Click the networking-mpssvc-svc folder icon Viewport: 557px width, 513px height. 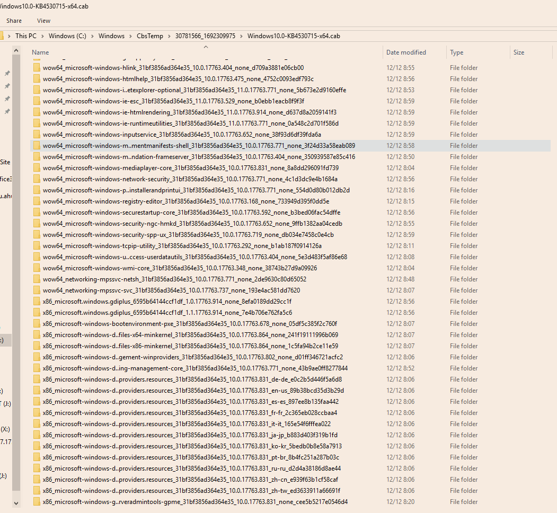36,290
